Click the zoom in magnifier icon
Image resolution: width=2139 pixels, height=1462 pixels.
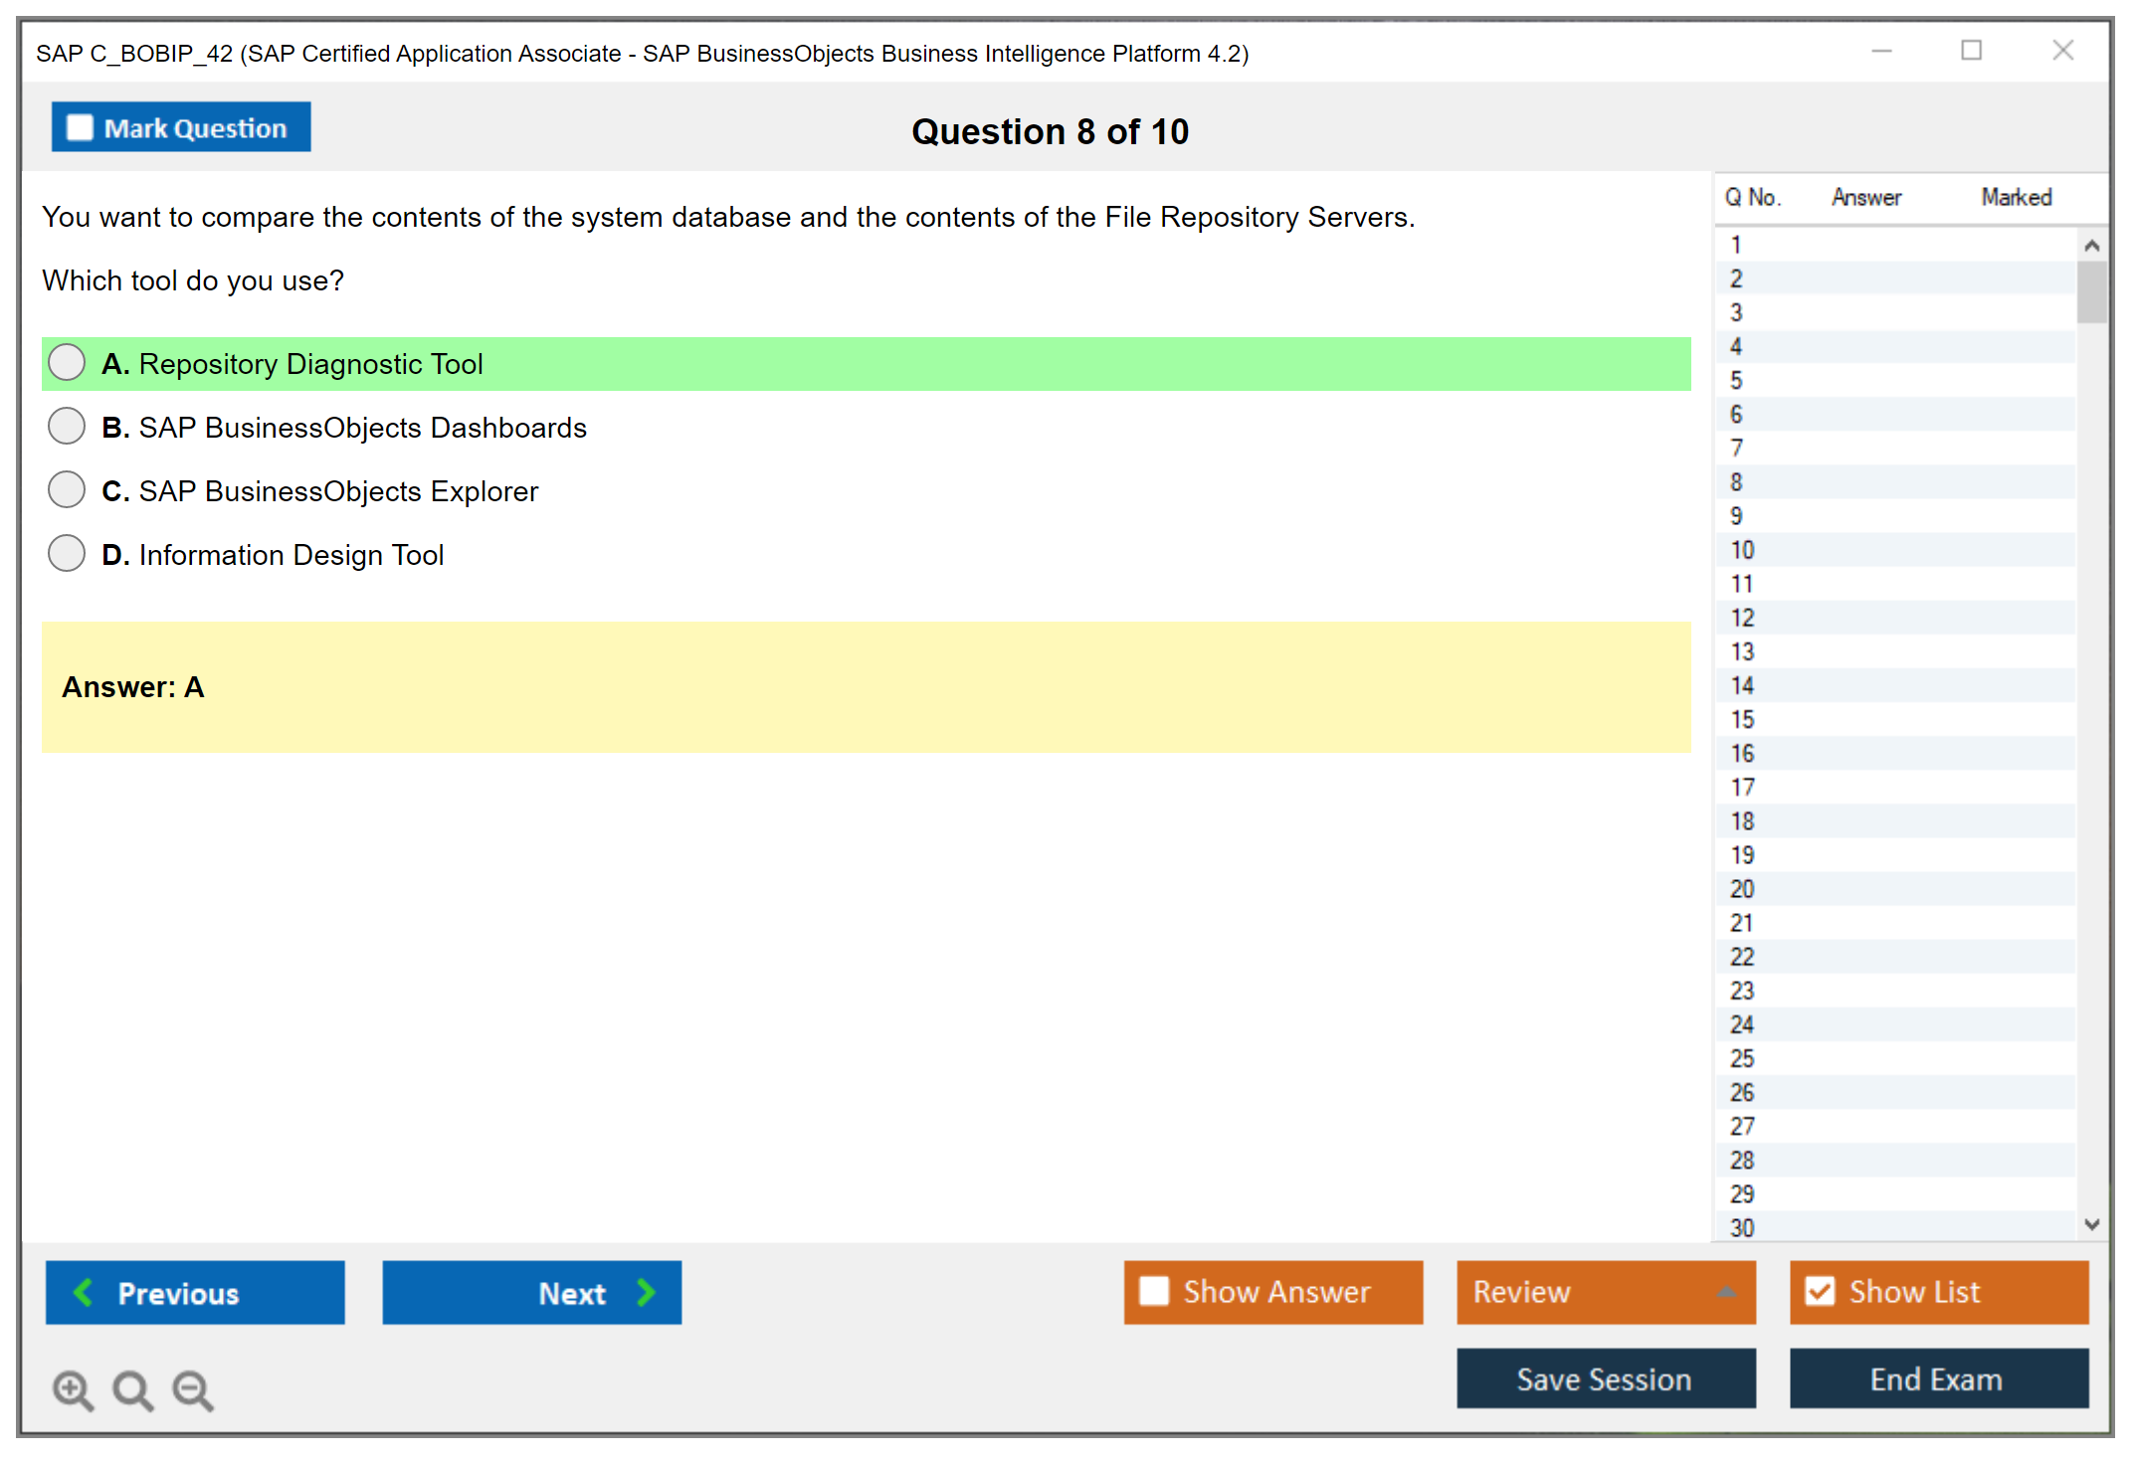tap(73, 1389)
